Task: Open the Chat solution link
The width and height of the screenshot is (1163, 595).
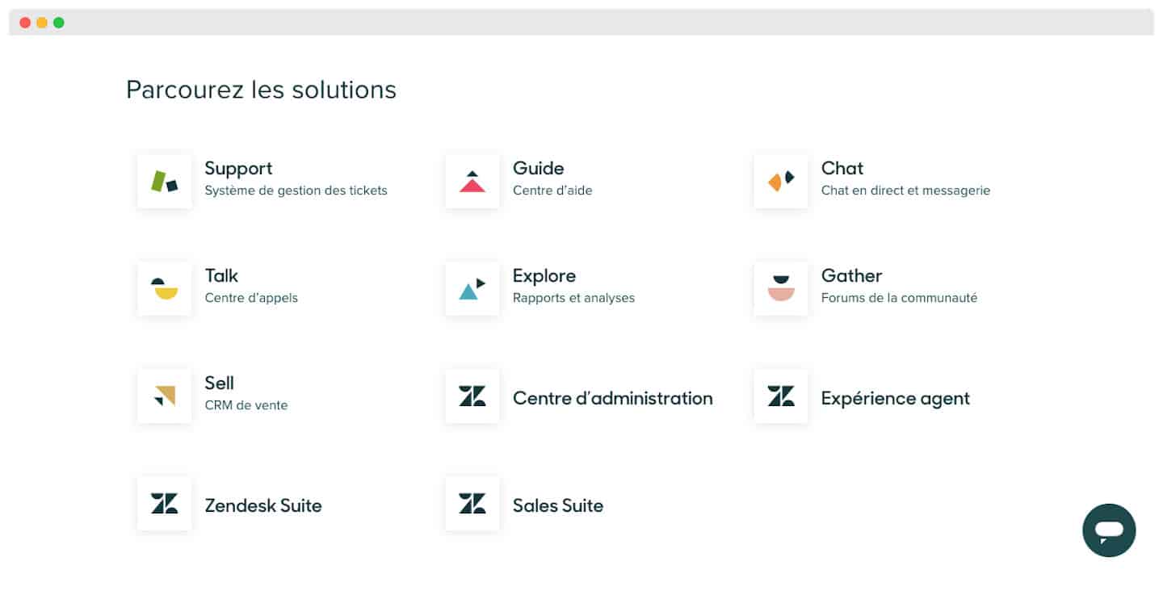Action: pos(842,168)
